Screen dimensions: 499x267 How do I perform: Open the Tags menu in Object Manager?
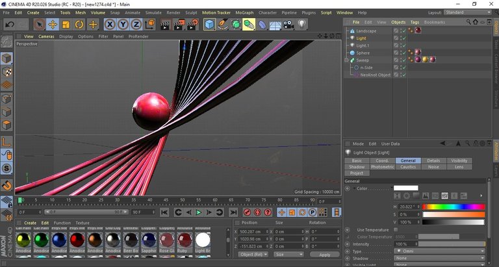(415, 22)
